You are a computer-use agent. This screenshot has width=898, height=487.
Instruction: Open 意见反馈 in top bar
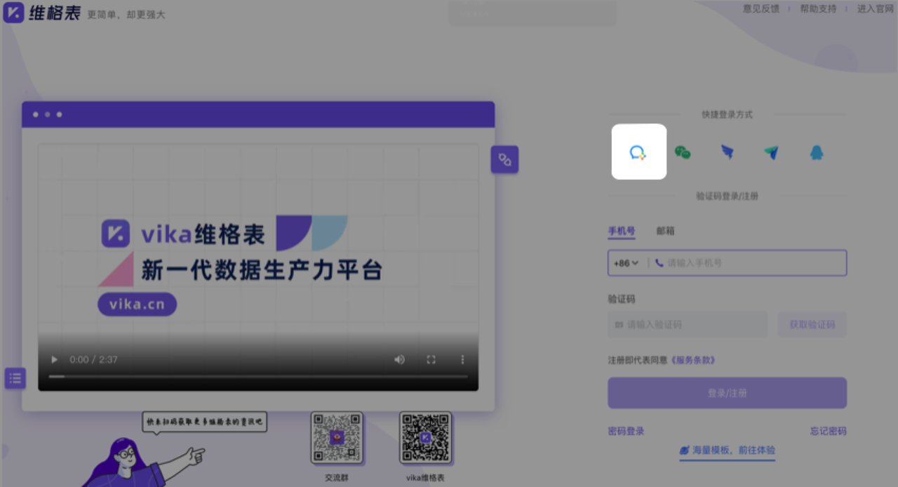[x=761, y=8]
